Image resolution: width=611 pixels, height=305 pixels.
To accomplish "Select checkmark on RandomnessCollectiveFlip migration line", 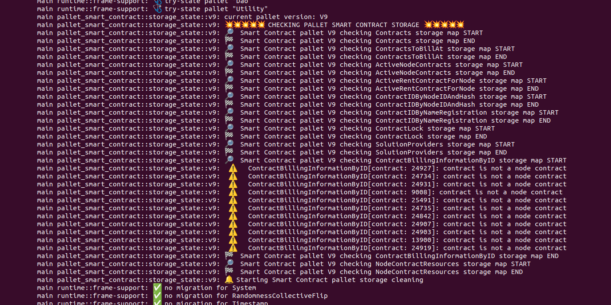I will pos(157,296).
